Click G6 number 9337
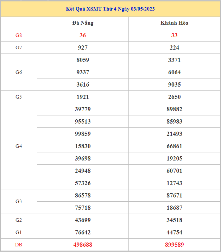The height and width of the screenshot is (252, 221). [x=83, y=72]
